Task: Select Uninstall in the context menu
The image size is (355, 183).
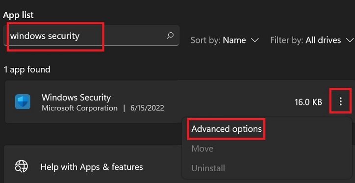Action: pos(208,168)
